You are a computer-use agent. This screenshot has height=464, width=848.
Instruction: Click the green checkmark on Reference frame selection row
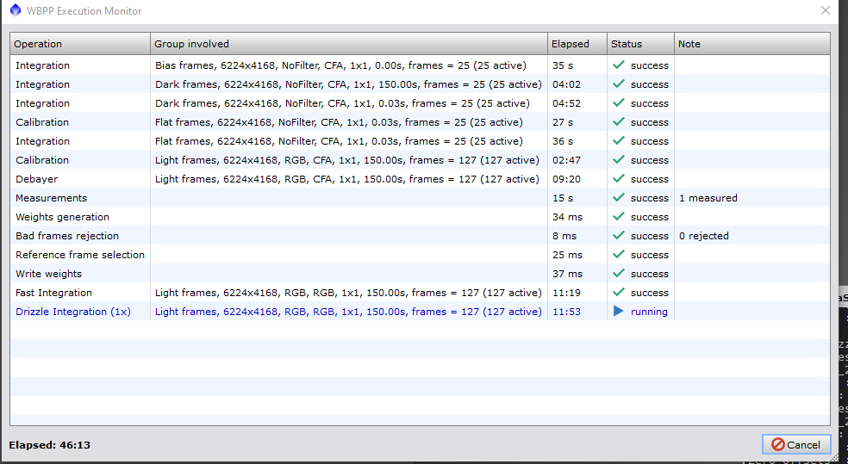coord(619,255)
